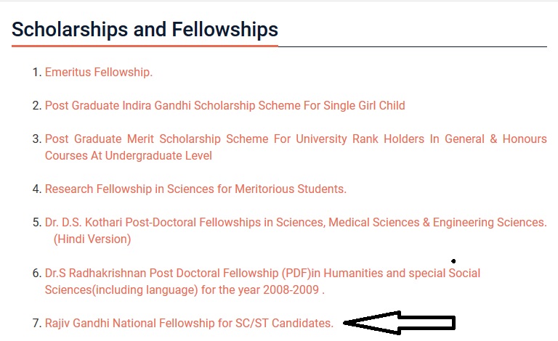Screen dimensions: 558x341
Task: Open Dr. D.S. Kothari Post-Doctoral Fellowships link
Action: click(296, 223)
